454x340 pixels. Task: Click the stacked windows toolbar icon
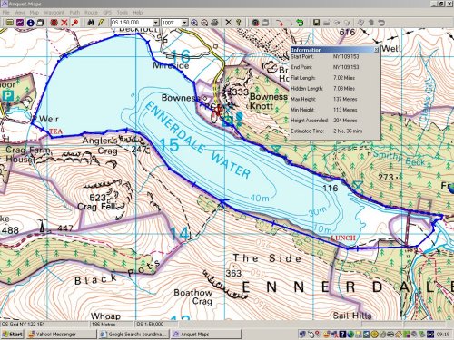coord(40,23)
